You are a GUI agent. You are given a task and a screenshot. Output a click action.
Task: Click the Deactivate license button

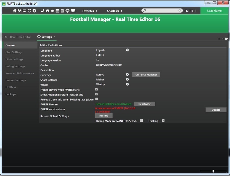coord(145,104)
